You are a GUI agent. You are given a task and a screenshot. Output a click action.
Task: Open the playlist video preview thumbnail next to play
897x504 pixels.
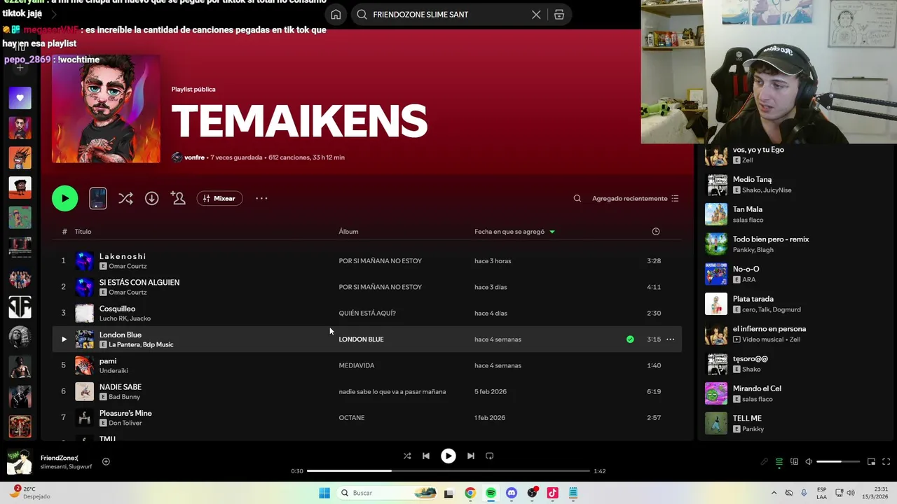click(x=98, y=198)
